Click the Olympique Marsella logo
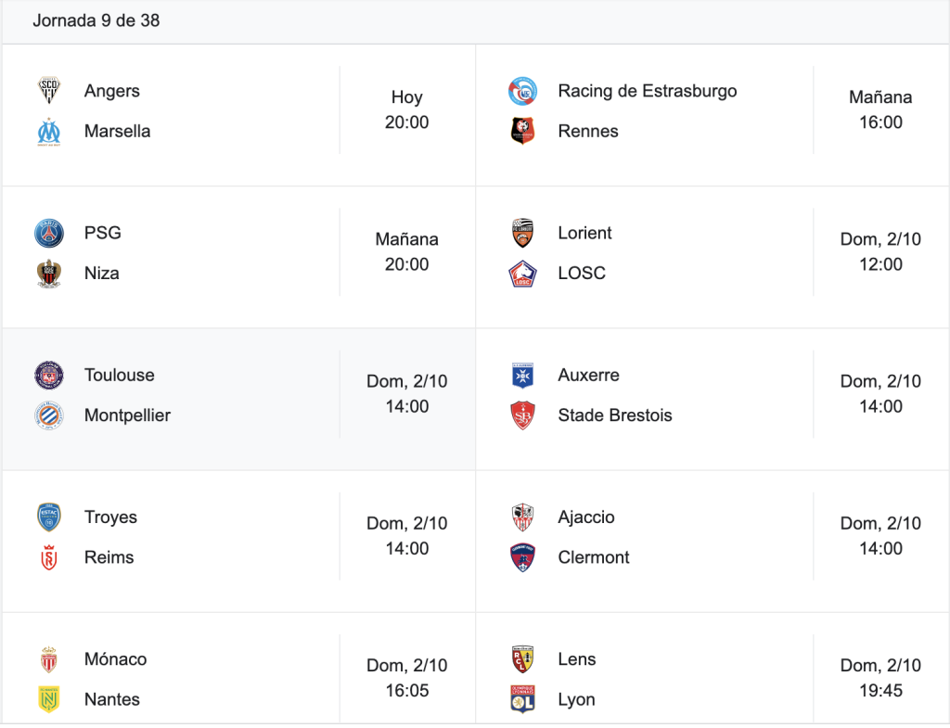Viewport: 950px width, 728px height. pyautogui.click(x=49, y=132)
